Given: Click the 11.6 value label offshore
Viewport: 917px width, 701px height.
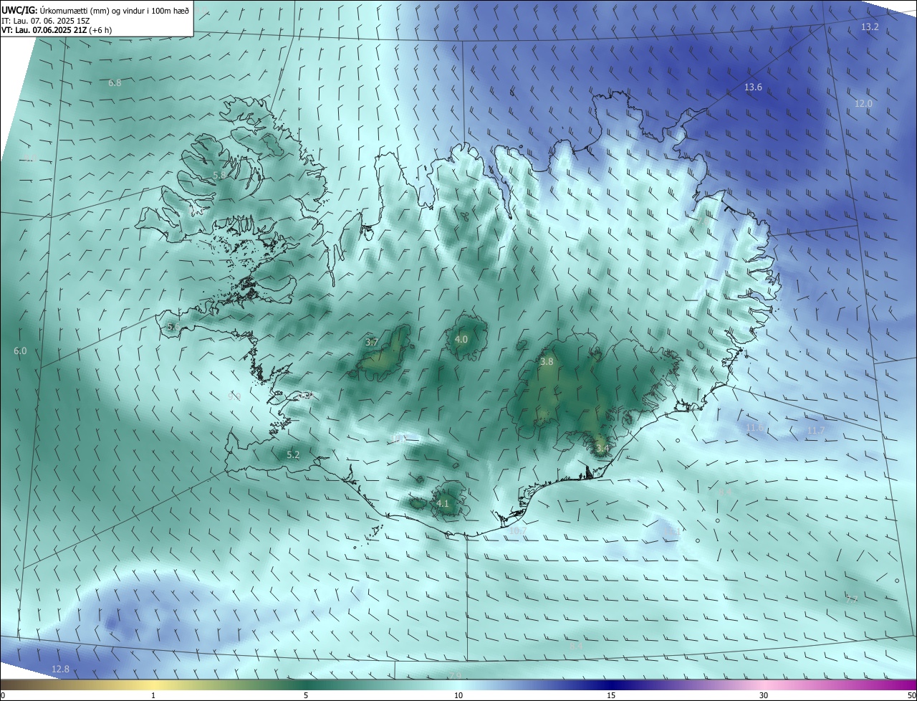Looking at the screenshot, I should 755,428.
